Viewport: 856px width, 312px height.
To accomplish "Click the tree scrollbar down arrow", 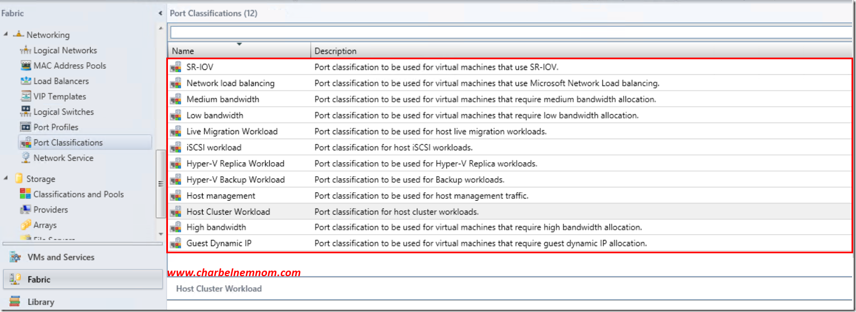I will tap(161, 234).
